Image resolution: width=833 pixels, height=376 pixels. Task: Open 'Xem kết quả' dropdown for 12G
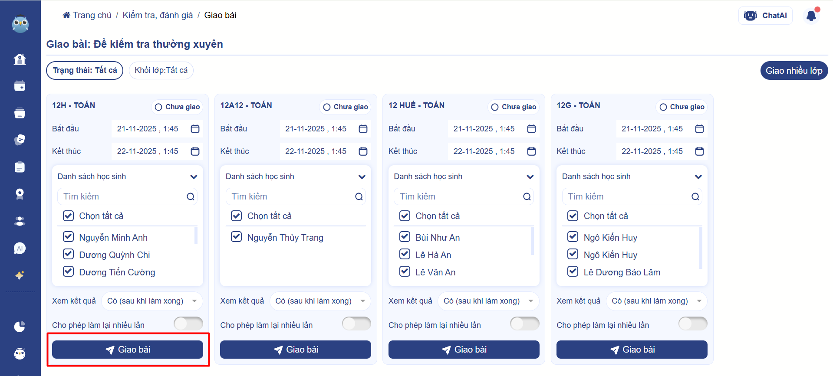tap(656, 301)
